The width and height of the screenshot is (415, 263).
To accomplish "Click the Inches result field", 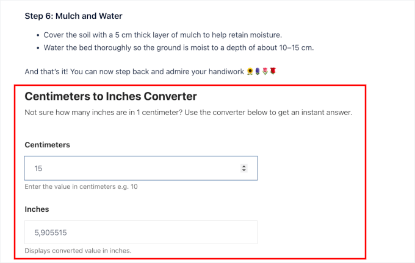I will [x=140, y=232].
